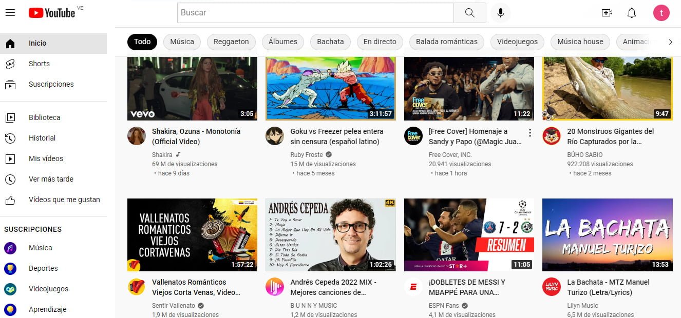Open Andrés Cepeda 2022 MIX title

tap(333, 287)
